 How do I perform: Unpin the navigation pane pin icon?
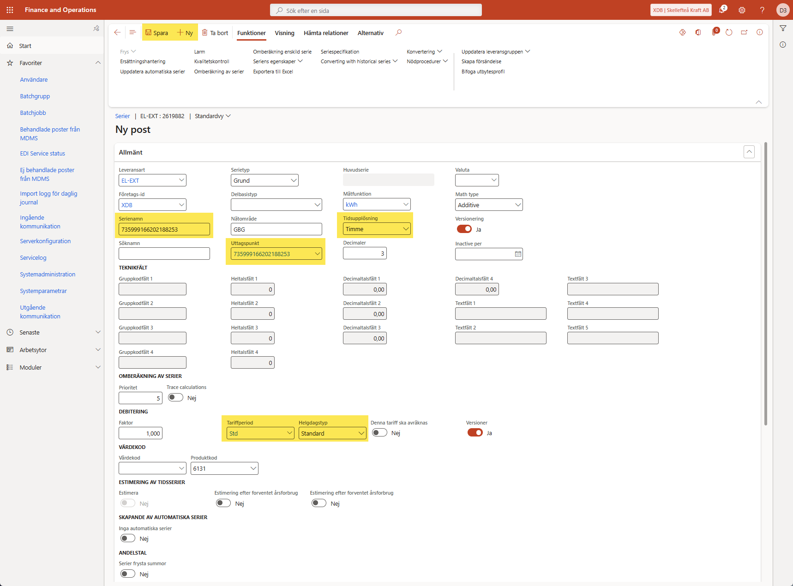[x=96, y=29]
